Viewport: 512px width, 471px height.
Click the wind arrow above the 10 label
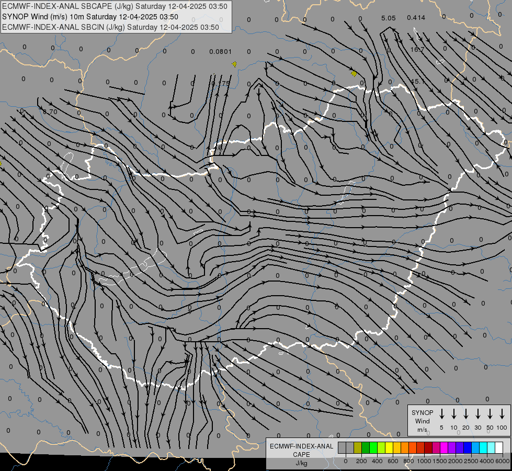coord(454,414)
